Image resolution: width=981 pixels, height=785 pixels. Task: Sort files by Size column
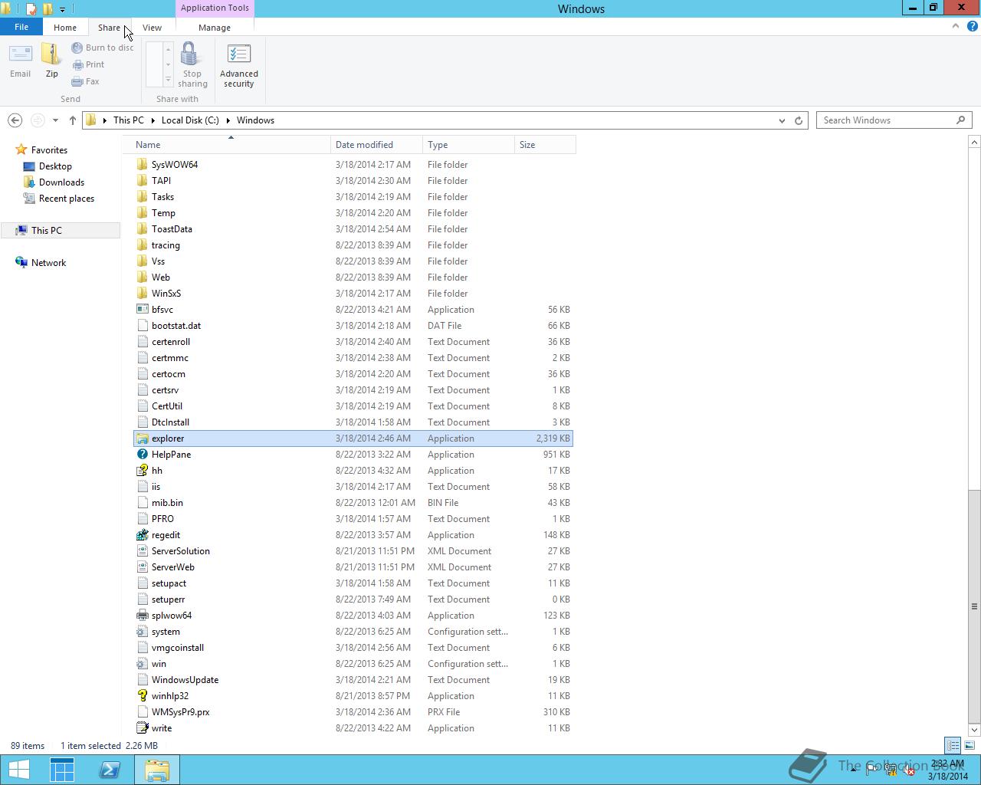point(545,145)
